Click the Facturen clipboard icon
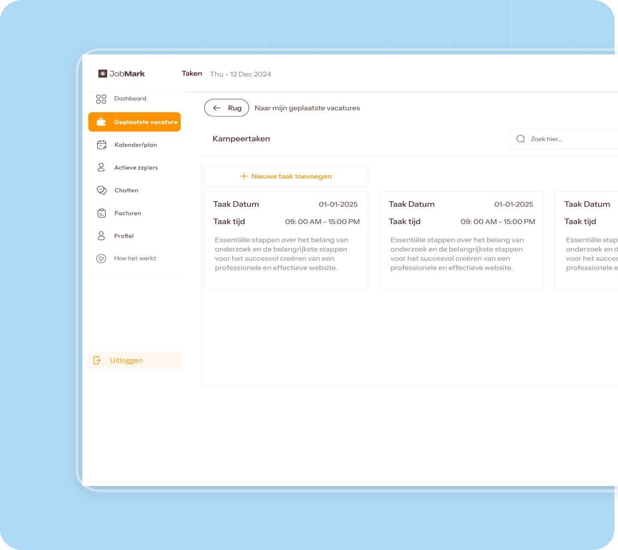Screen dimensions: 618x550 (102, 213)
